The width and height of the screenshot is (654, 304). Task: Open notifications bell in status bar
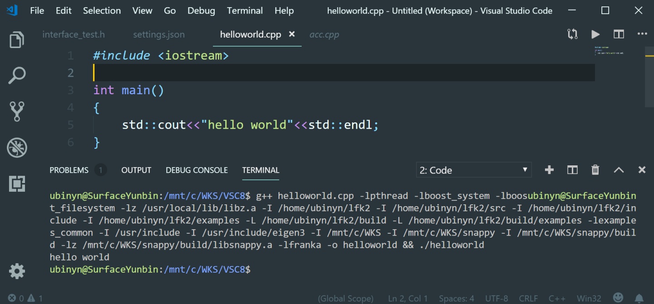pyautogui.click(x=639, y=298)
